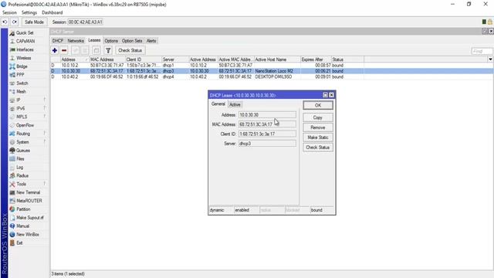
Task: Click the Address field in lease dialog
Action: point(267,115)
